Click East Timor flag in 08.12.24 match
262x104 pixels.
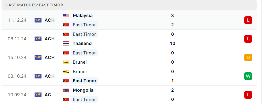pyautogui.click(x=66, y=34)
